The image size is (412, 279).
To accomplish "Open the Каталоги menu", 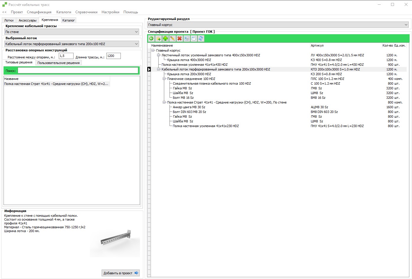I will [x=64, y=12].
